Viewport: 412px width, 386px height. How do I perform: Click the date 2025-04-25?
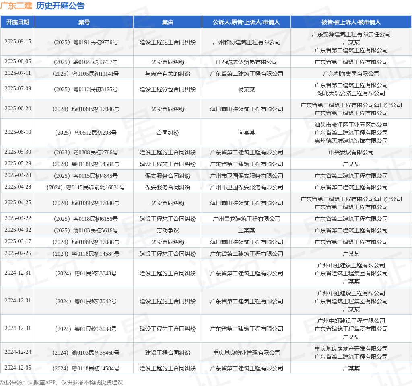click(x=18, y=203)
